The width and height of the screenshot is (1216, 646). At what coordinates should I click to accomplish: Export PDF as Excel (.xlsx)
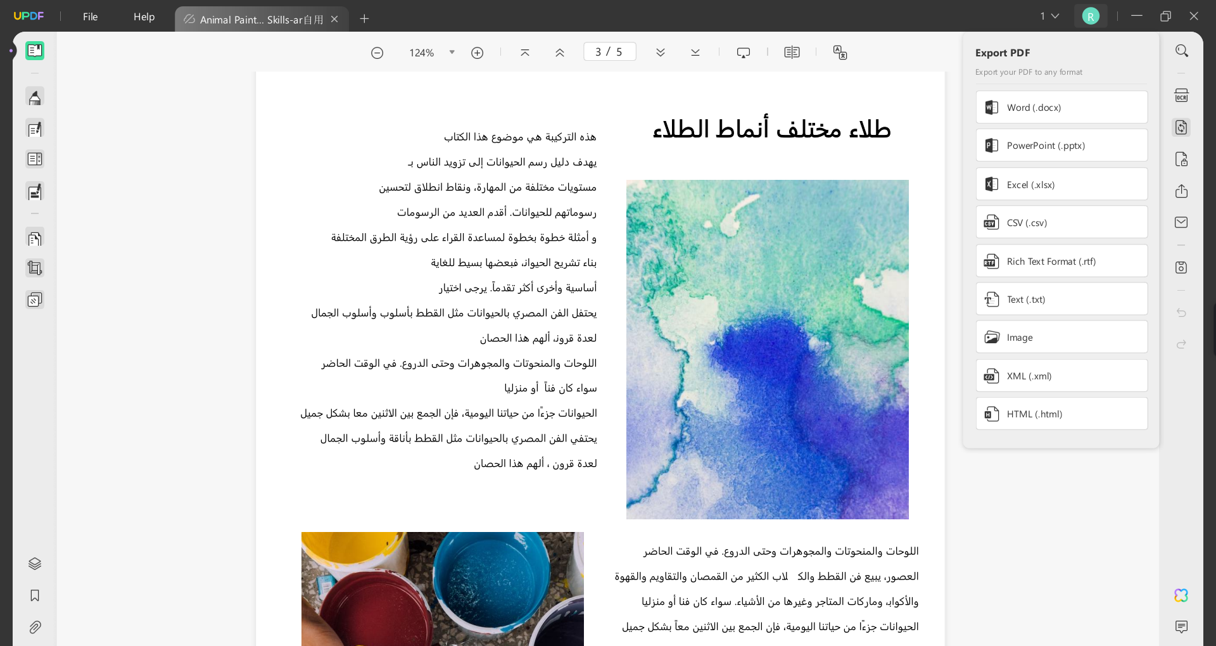pyautogui.click(x=1061, y=184)
